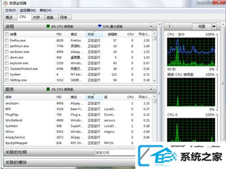
Task: Click the down arrow of process list scrollbar
Action: [154, 81]
